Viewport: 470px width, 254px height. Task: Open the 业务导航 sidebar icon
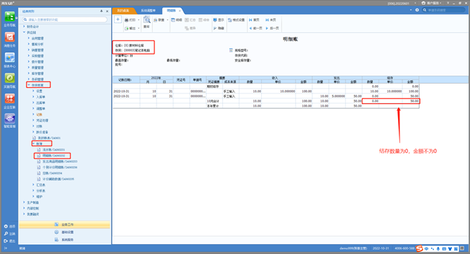10,17
